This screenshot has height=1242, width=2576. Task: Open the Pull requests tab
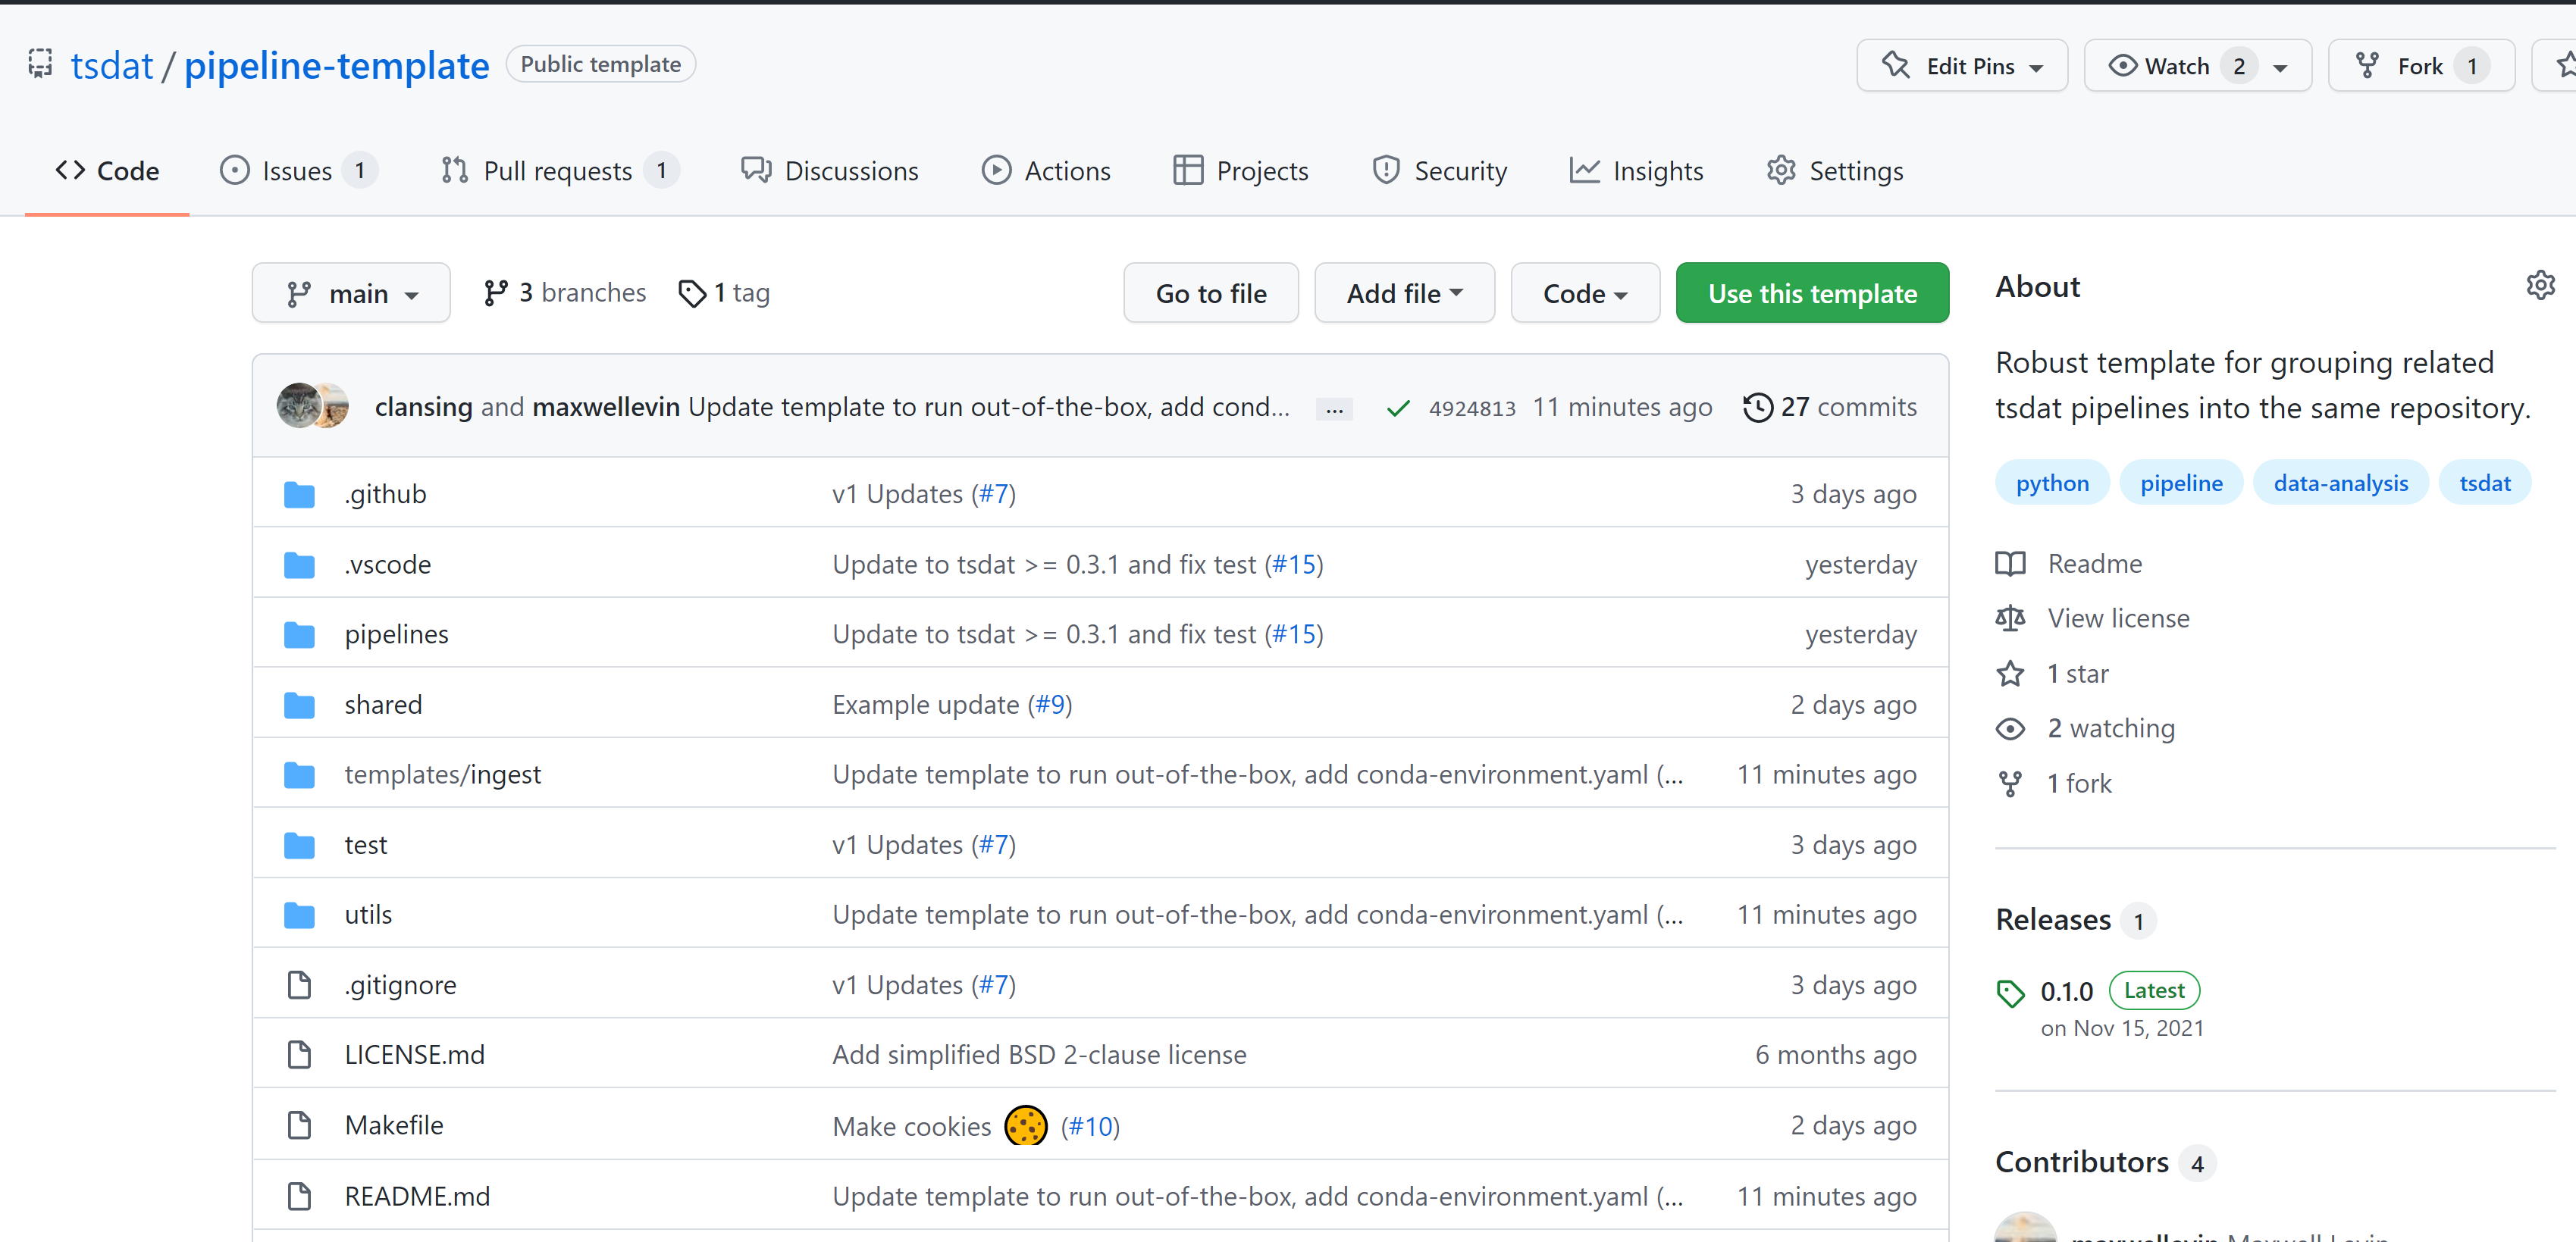click(560, 171)
